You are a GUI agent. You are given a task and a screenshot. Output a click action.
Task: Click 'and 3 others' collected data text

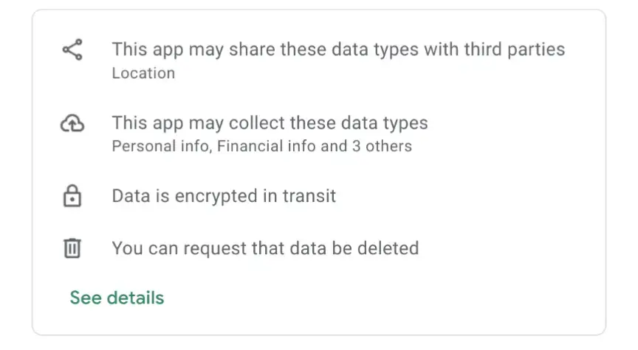point(366,146)
